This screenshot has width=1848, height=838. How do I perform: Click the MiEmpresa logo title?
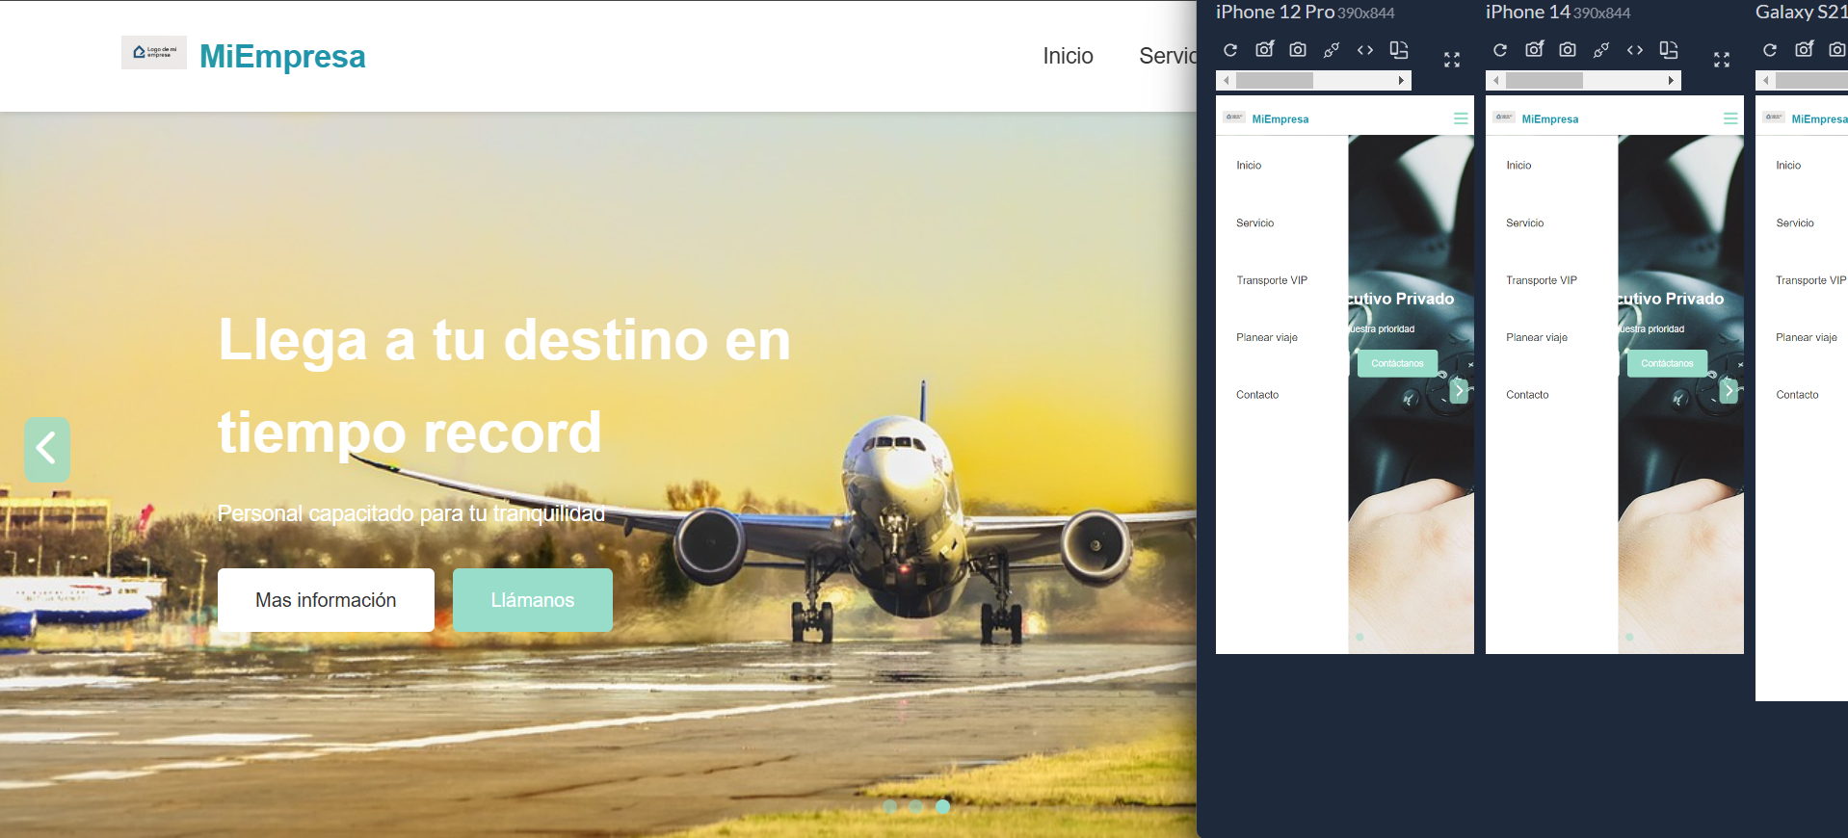point(282,56)
